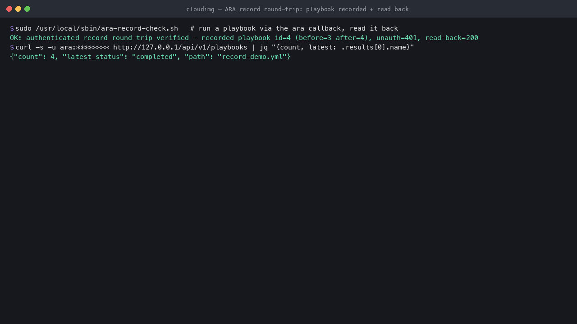Click '(before=3 after=4)' in output
This screenshot has height=324, width=577.
pos(332,38)
